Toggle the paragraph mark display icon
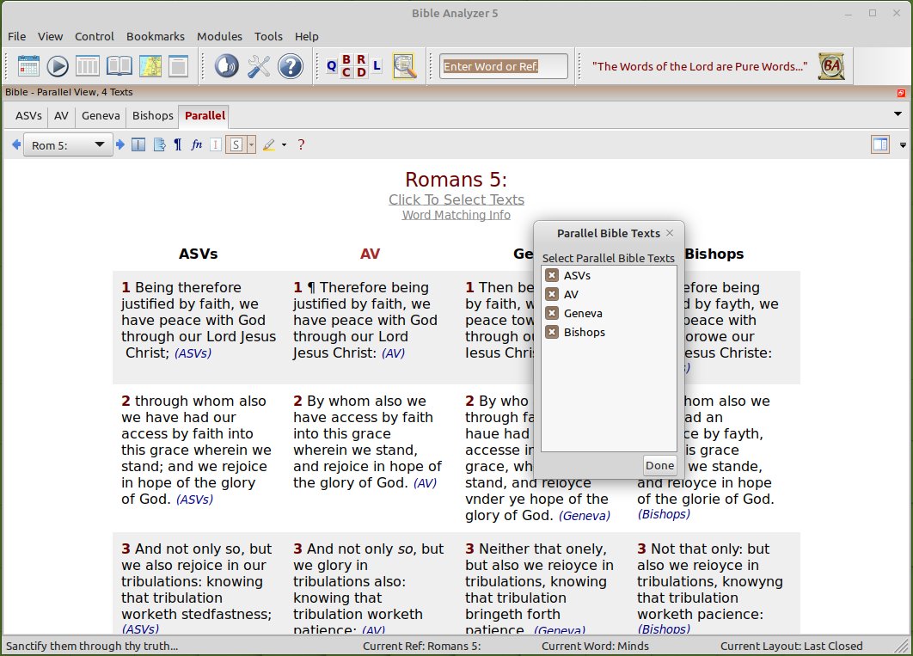913x656 pixels. coord(178,144)
